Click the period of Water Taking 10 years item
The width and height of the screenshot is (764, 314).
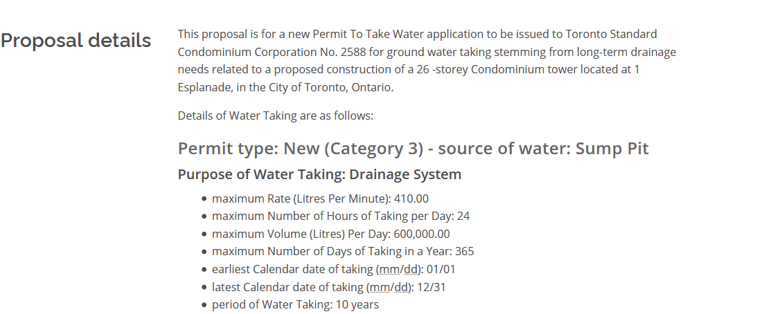(x=295, y=305)
